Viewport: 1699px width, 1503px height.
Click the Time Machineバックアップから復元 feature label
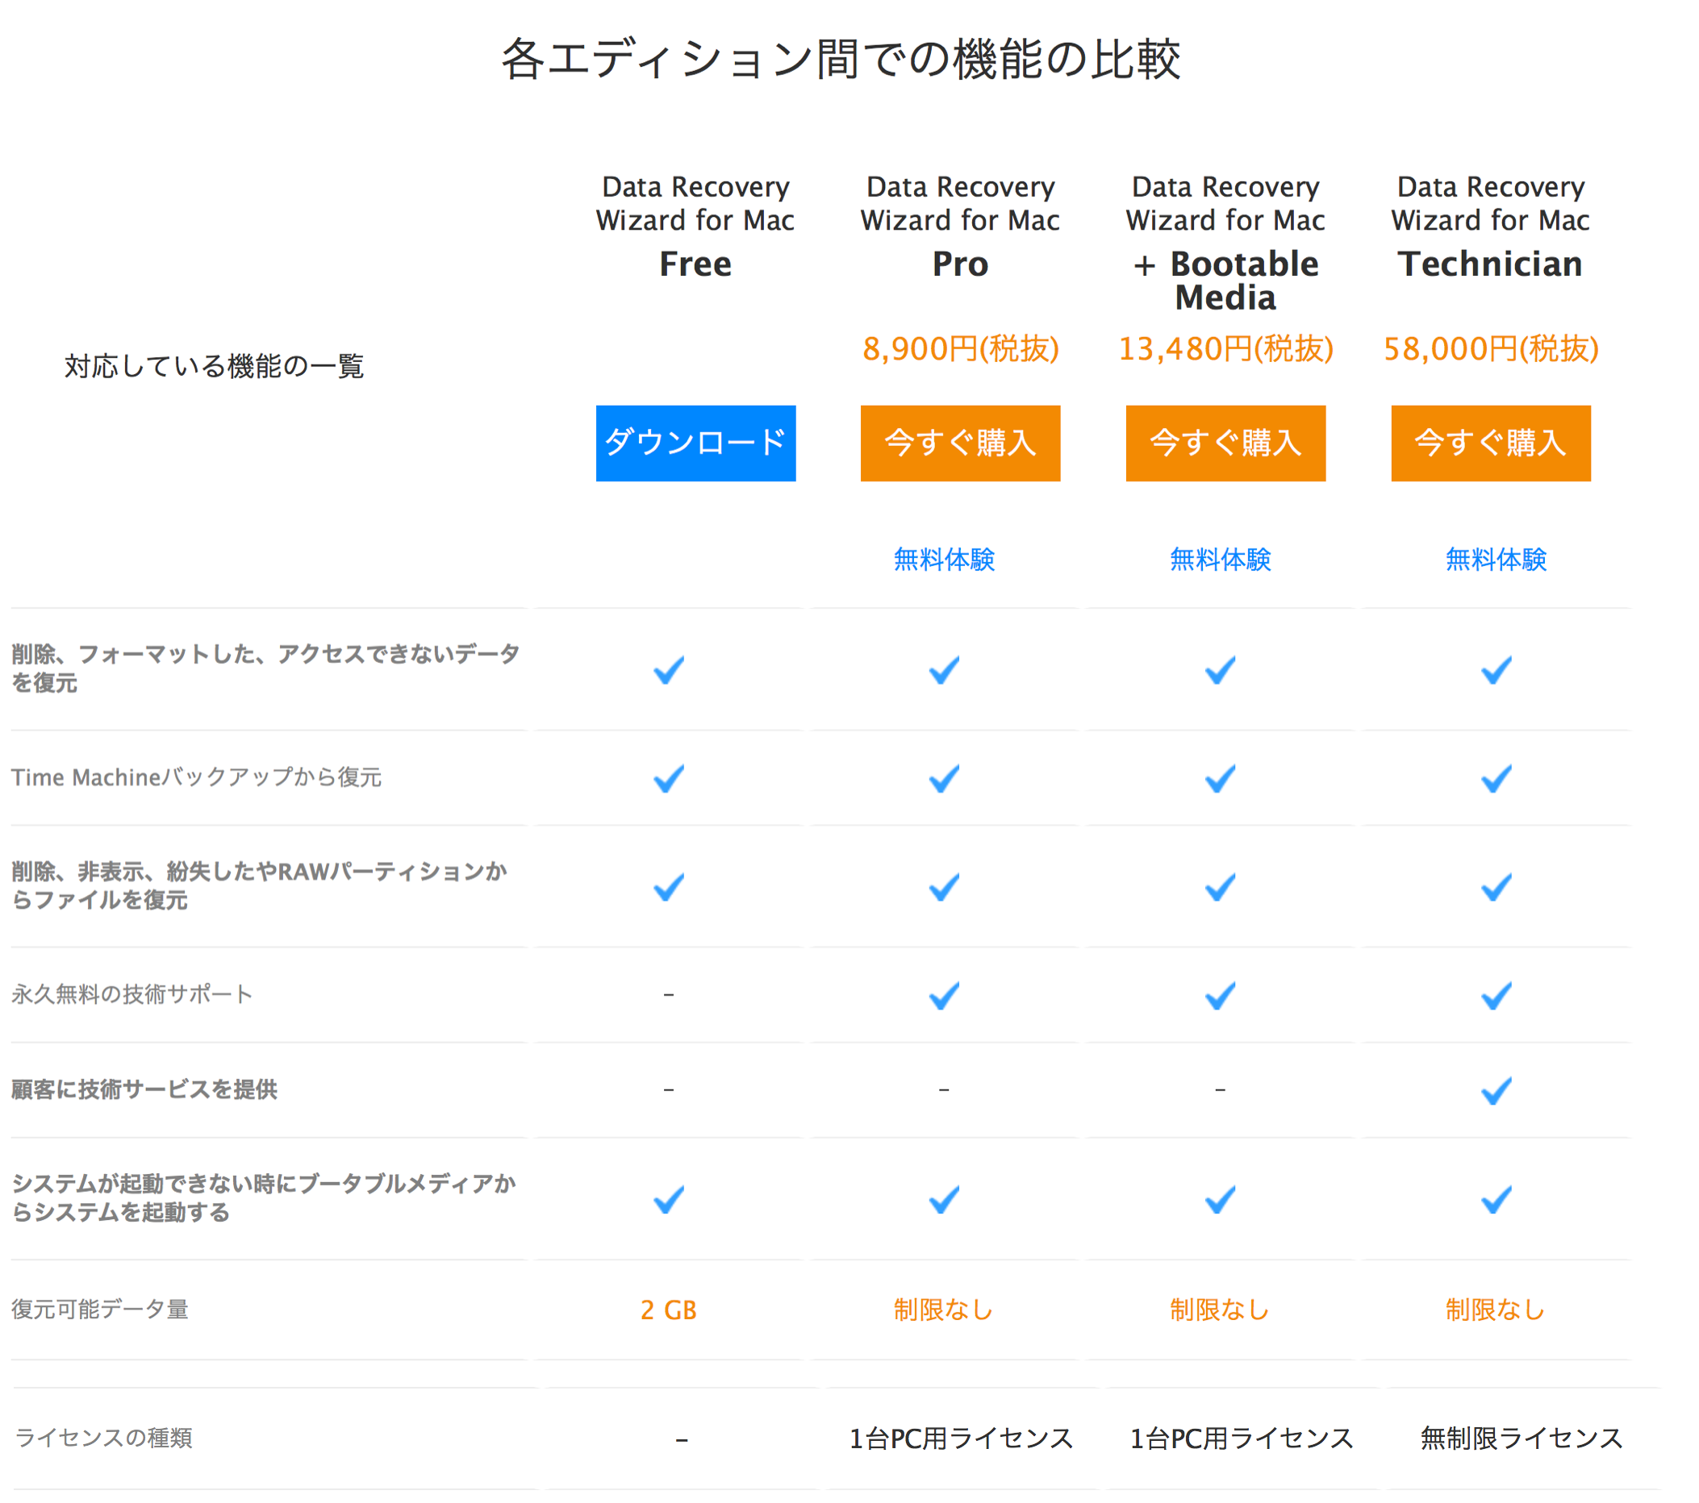(x=196, y=776)
